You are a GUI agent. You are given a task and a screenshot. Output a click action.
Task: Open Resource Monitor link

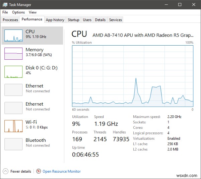(x=62, y=171)
